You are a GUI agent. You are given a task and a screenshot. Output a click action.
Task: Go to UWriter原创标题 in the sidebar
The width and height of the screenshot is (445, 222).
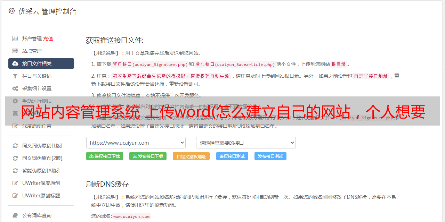[41, 196]
